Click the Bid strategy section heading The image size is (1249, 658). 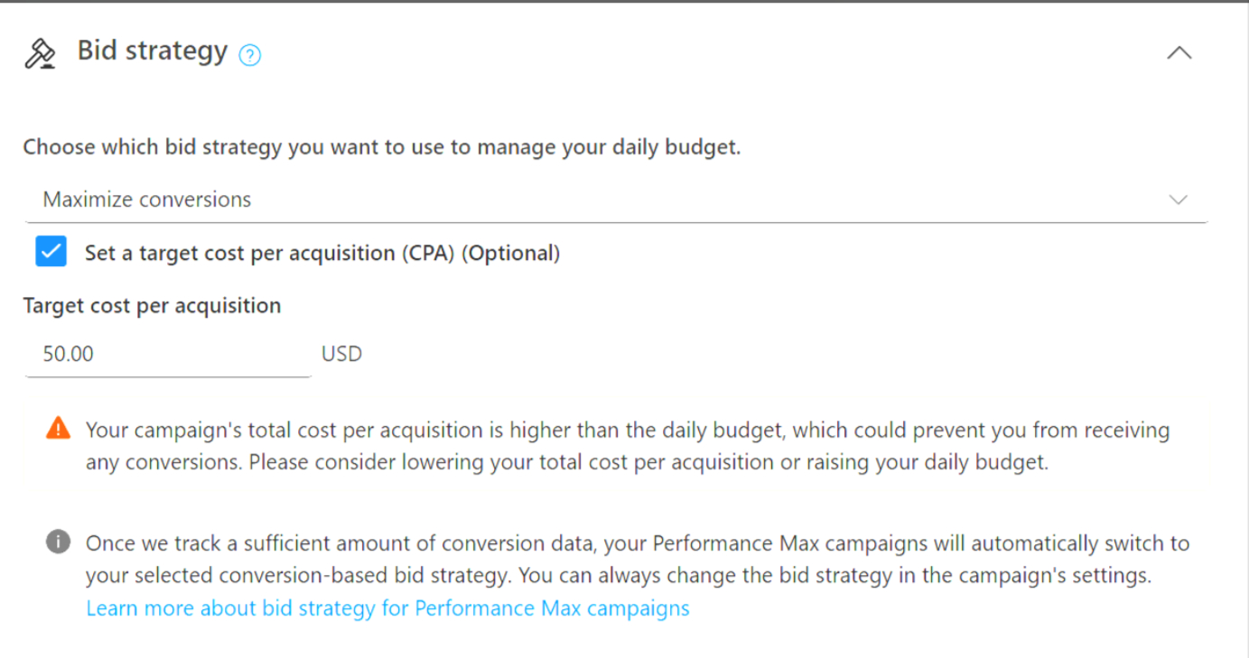click(x=153, y=51)
